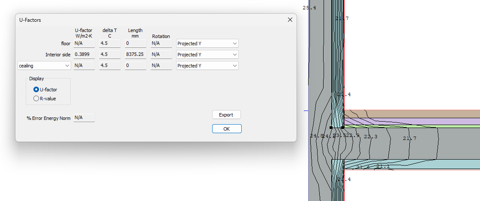Expand the Interior side Projected Y dropdown

207,55
